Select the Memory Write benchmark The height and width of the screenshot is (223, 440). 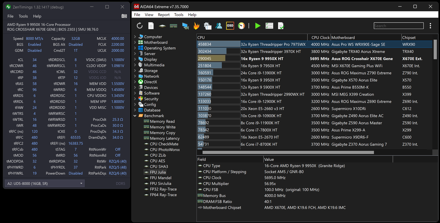[163, 127]
